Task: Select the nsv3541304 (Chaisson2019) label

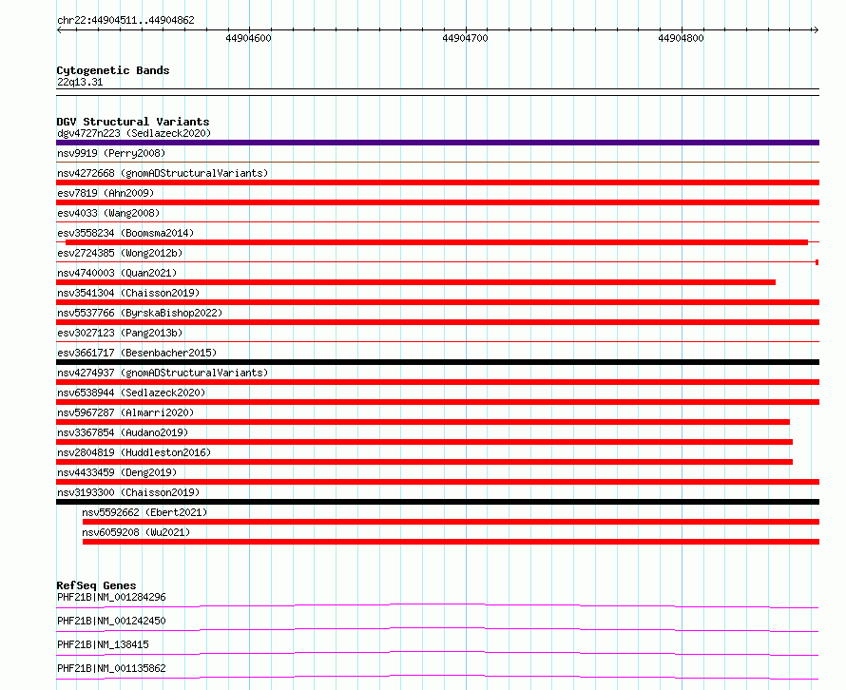Action: click(128, 293)
